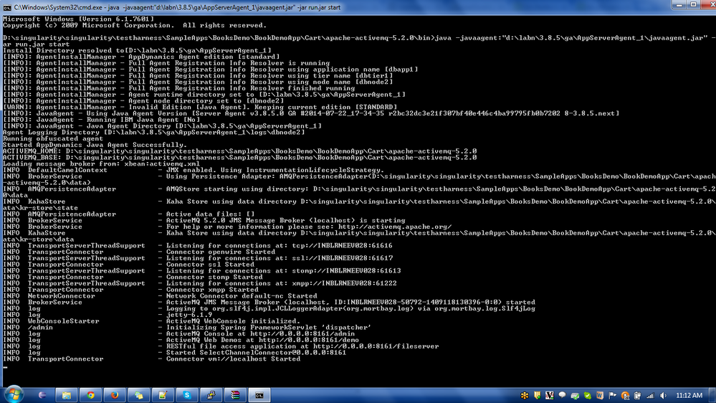Click 'ActiveMQ WebConsole initialized.' line
Viewport: 716px width, 403px height.
pos(152,321)
